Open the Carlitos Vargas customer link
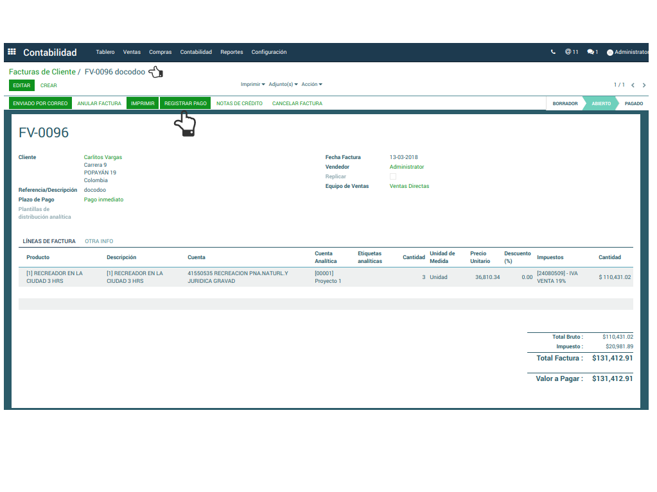Image resolution: width=657 pixels, height=492 pixels. 103,157
